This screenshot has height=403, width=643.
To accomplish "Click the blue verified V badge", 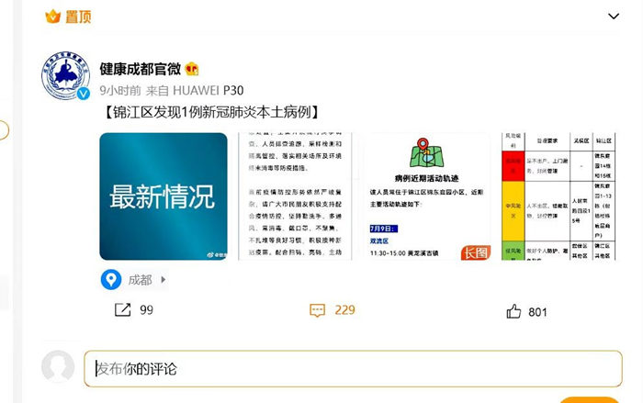I will (84, 94).
